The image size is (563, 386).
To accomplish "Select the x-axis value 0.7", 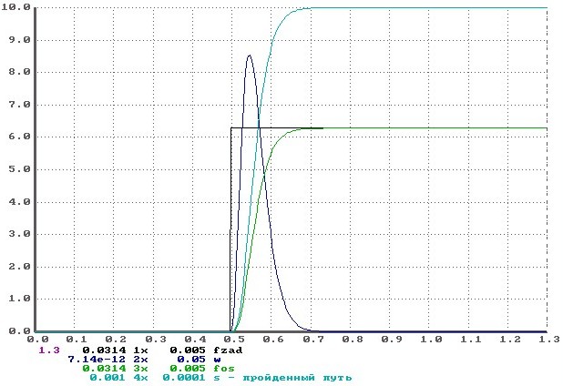I will [x=313, y=340].
